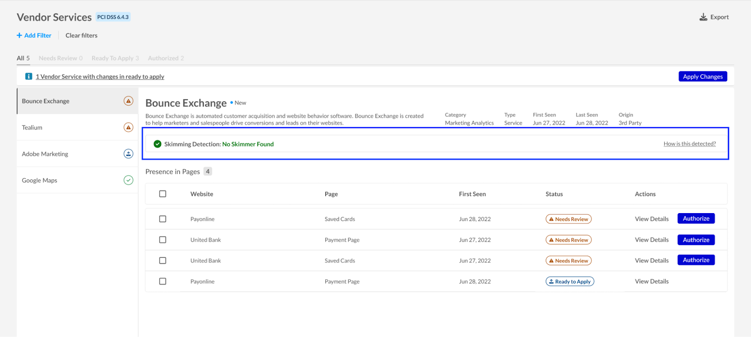Screen dimensions: 751x337
Task: Click the warning icon next to Tealium
Action: click(x=128, y=127)
